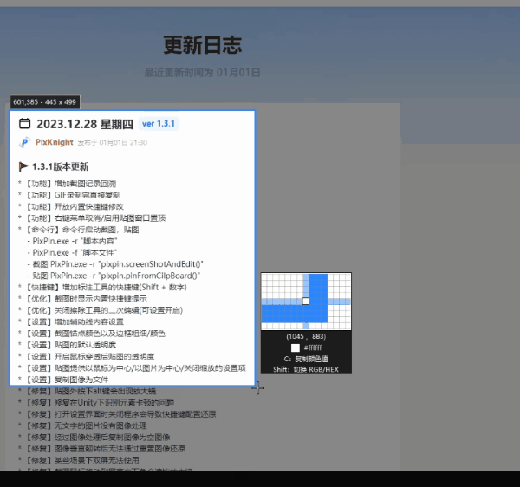Open the PixKnight author link
520x487 pixels.
coord(55,142)
